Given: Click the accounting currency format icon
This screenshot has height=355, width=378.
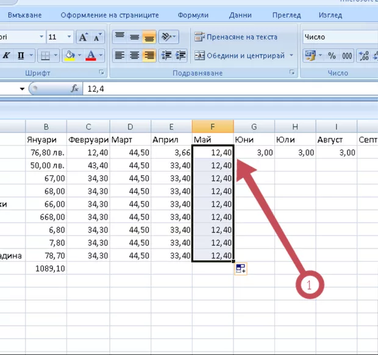Looking at the screenshot, I should [x=310, y=56].
